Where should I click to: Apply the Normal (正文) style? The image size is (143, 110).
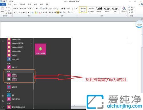coord(83,10)
